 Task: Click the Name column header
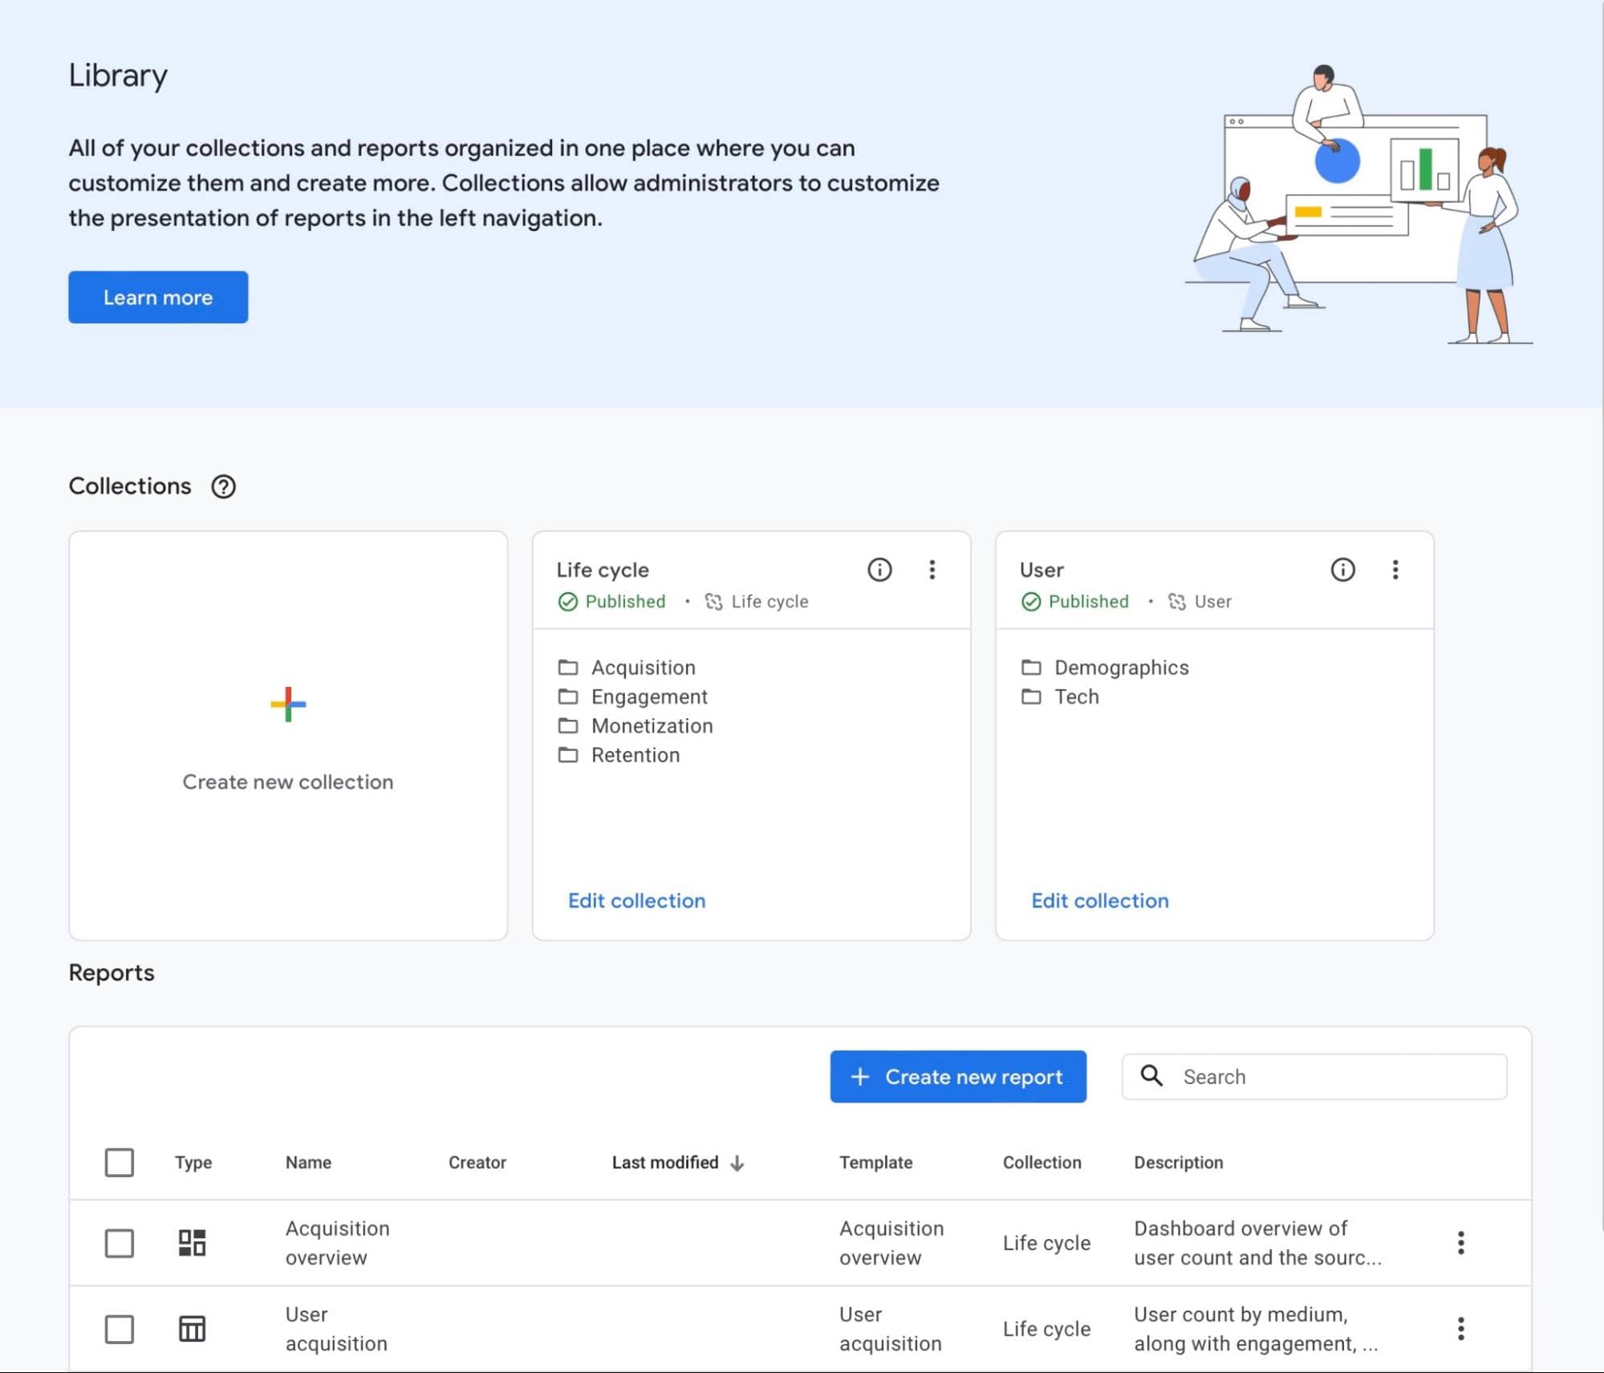click(x=308, y=1163)
